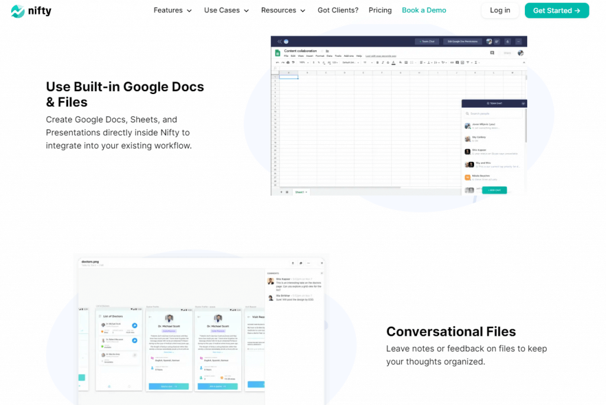Screen dimensions: 606x405
Task: Click the Shiv Kapoor comment on doctors.png
Action: click(x=295, y=284)
